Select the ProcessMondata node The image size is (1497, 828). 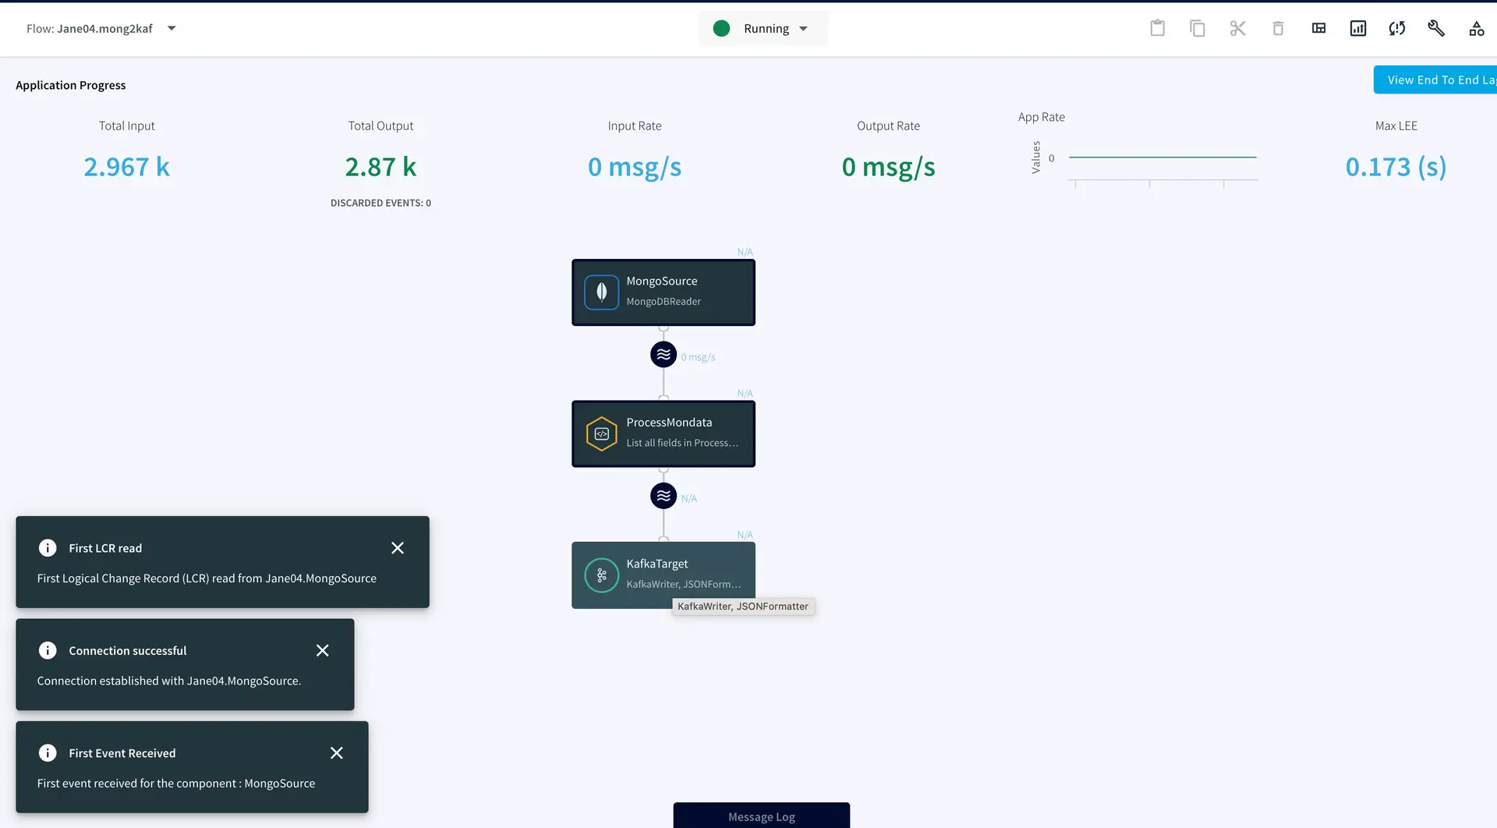click(663, 433)
